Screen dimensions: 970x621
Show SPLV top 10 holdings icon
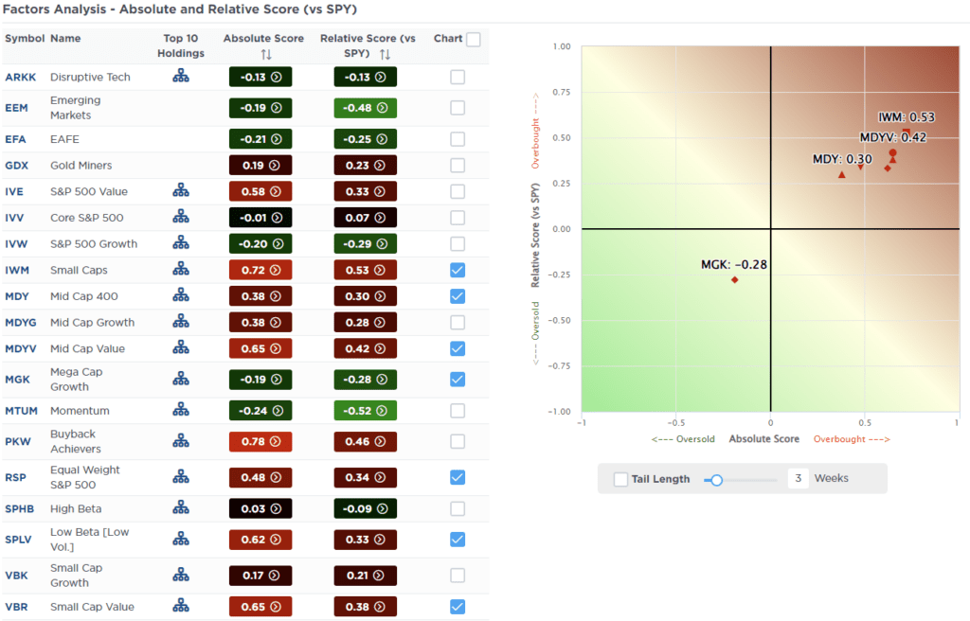point(181,539)
